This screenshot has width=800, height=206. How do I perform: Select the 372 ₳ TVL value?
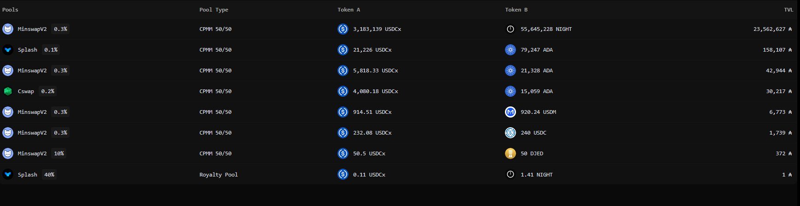pyautogui.click(x=784, y=153)
